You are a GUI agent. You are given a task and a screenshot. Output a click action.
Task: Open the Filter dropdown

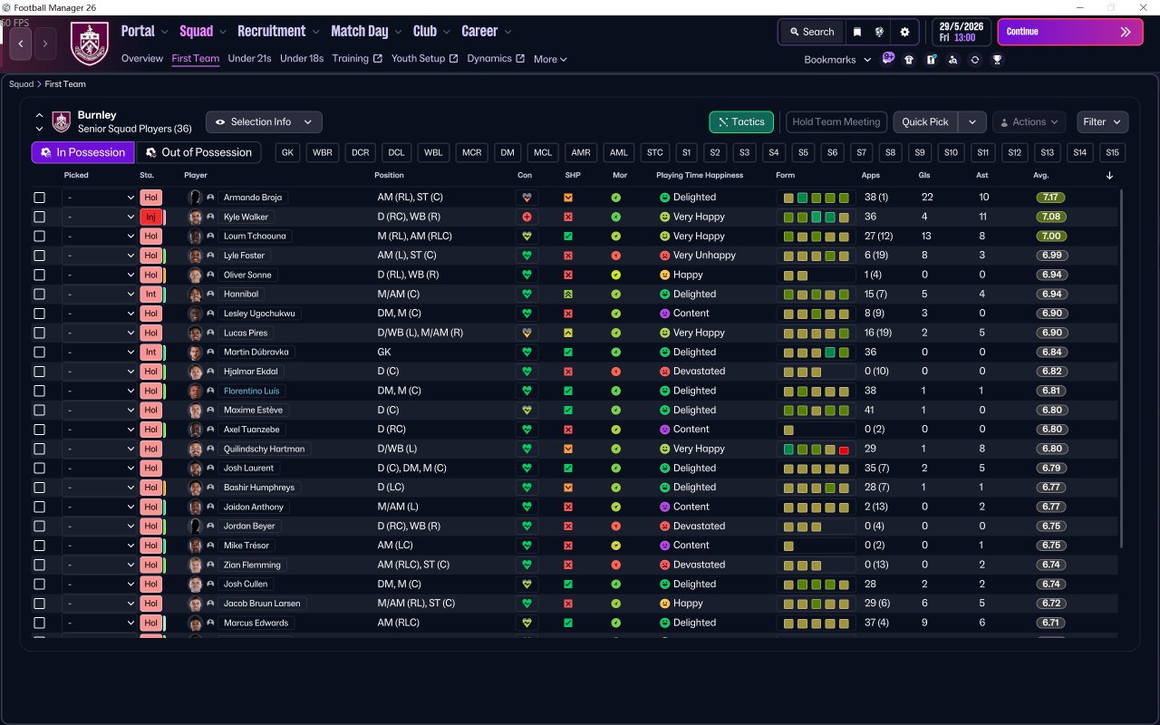click(1102, 121)
